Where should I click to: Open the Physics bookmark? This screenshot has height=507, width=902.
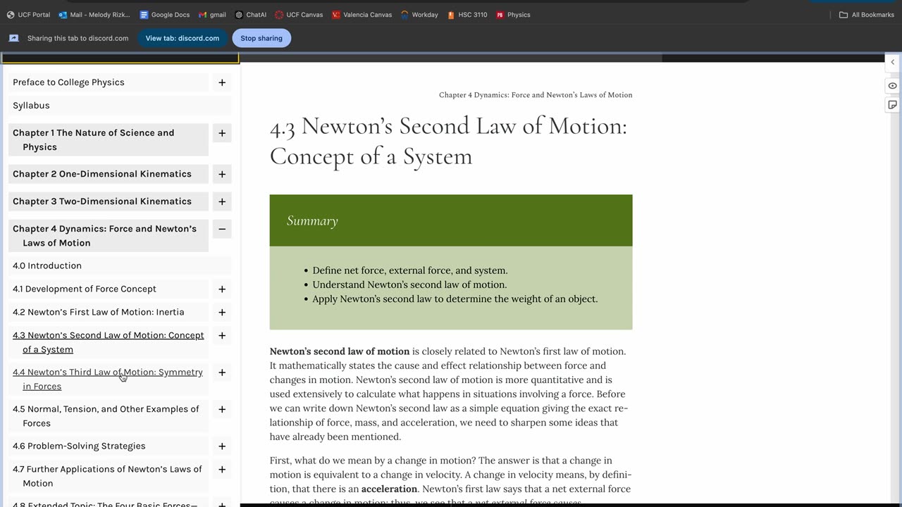point(513,15)
